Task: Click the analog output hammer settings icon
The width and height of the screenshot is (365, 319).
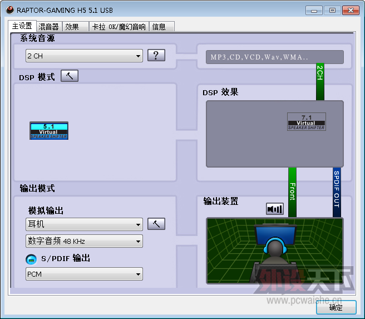Action: tap(156, 224)
